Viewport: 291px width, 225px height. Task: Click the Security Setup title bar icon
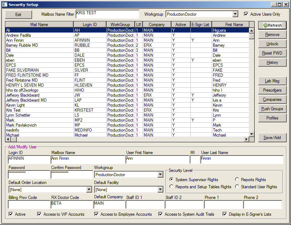coord(4,5)
